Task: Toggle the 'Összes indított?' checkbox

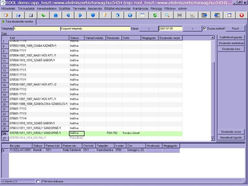Action: coord(205,29)
